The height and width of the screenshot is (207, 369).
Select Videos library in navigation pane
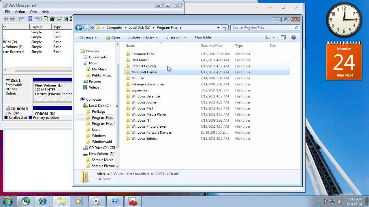coord(91,87)
